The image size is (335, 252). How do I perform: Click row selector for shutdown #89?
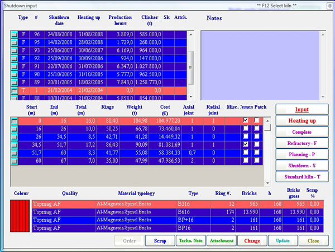(15, 83)
